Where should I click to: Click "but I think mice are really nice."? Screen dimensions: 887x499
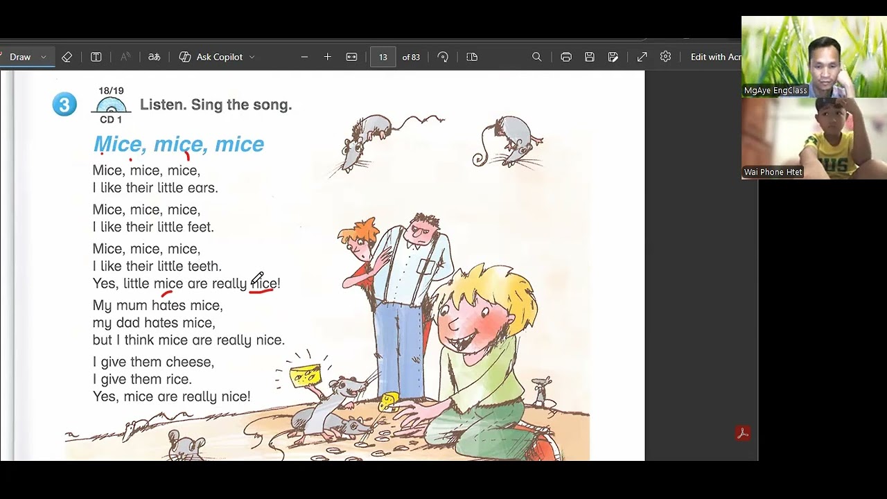pos(188,340)
